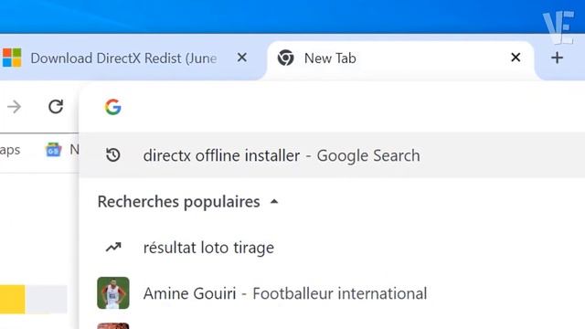This screenshot has width=585, height=329.
Task: Click the Recherches populaires heading
Action: (x=179, y=202)
